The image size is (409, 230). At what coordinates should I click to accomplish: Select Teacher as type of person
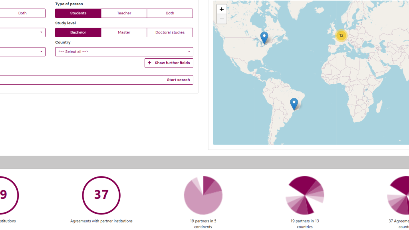124,13
